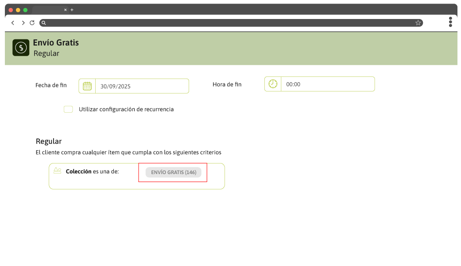Close the current browser tab

(x=66, y=10)
